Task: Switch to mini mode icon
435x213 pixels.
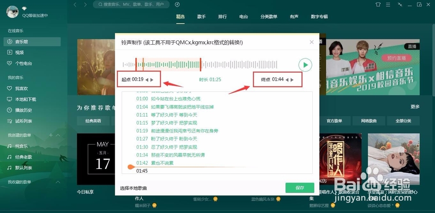Action: tap(400, 4)
